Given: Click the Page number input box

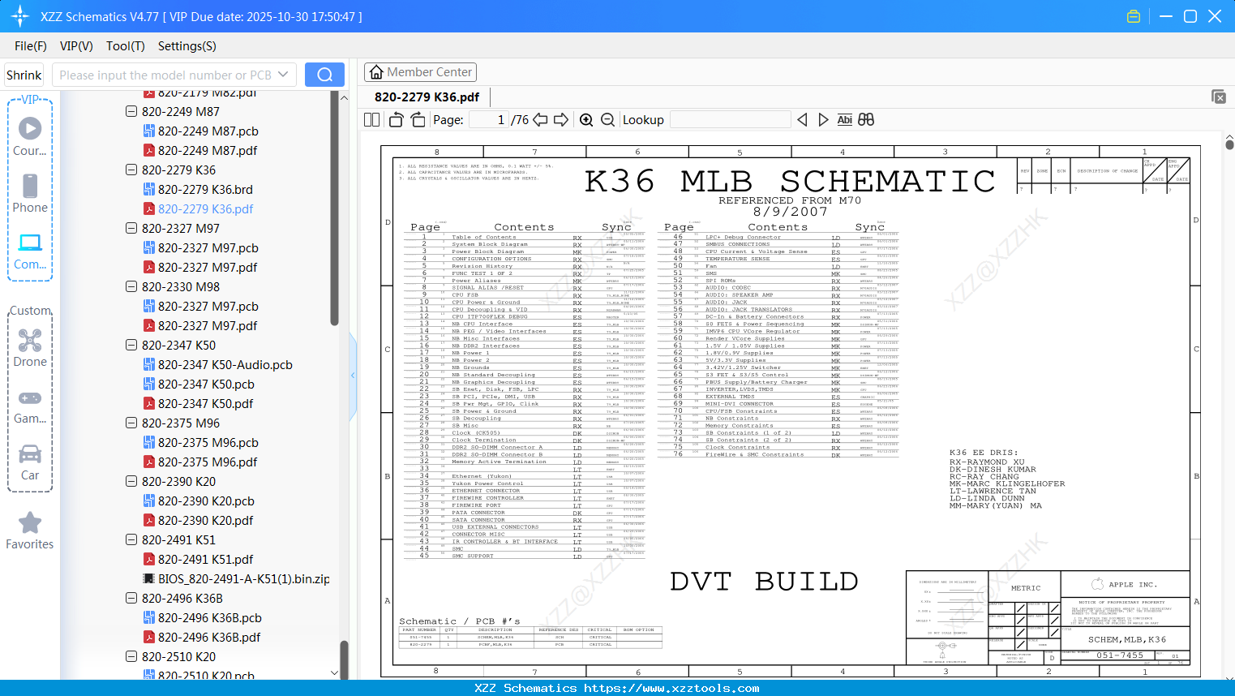Looking at the screenshot, I should (488, 120).
